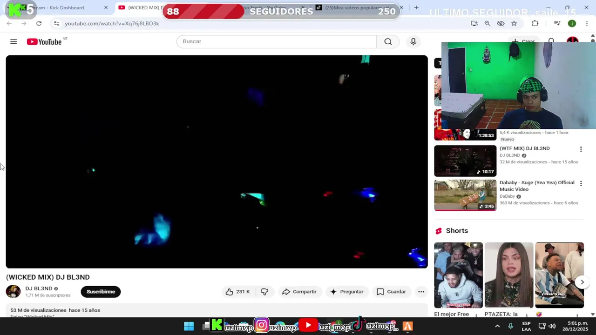Click the search magnifier button
The image size is (596, 335).
pyautogui.click(x=388, y=41)
